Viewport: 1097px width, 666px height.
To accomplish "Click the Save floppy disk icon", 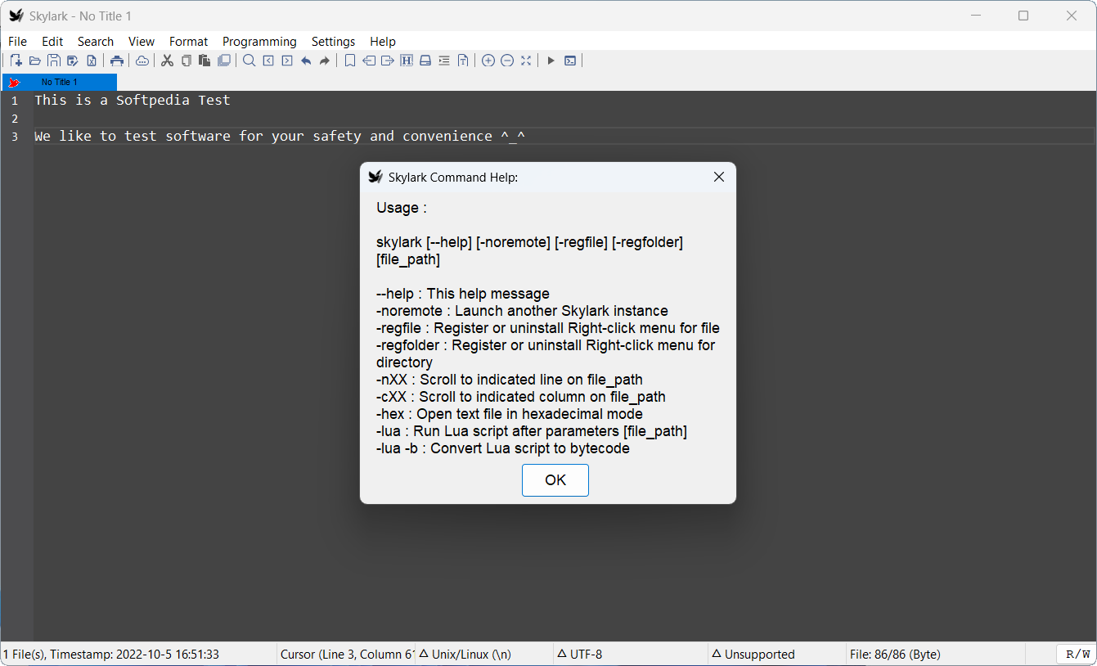I will (54, 61).
